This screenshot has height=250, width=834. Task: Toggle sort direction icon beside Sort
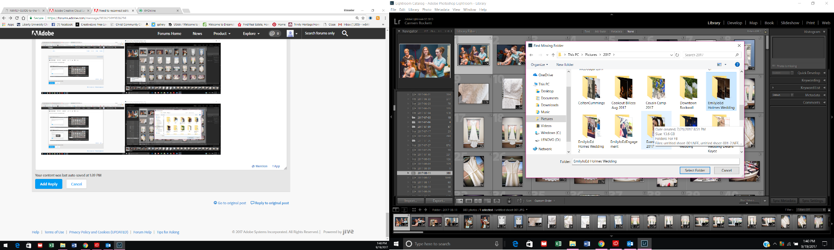pyautogui.click(x=520, y=201)
